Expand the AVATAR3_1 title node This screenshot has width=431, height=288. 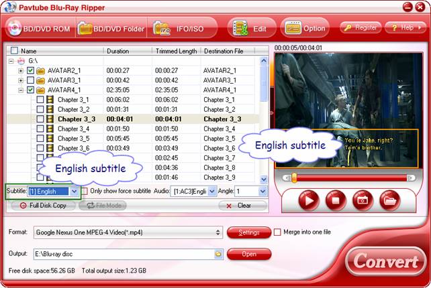click(21, 80)
